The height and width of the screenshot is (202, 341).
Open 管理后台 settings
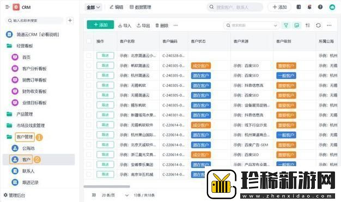14,195
